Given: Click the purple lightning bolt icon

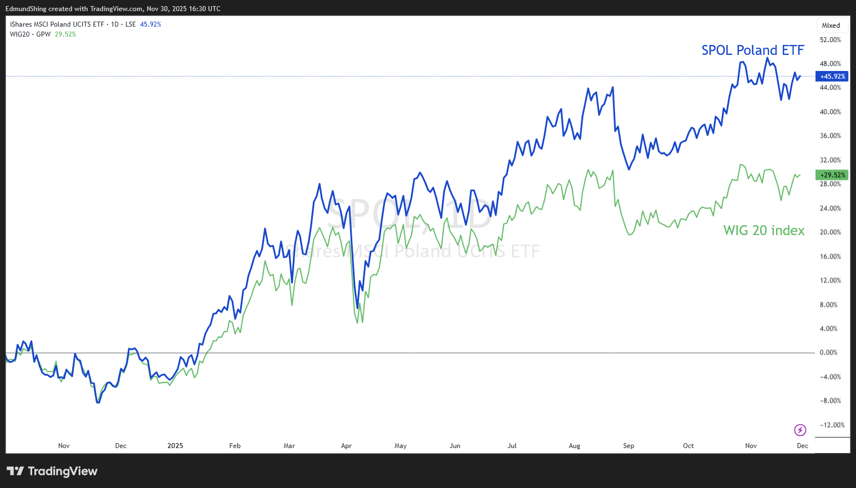Looking at the screenshot, I should [x=800, y=430].
